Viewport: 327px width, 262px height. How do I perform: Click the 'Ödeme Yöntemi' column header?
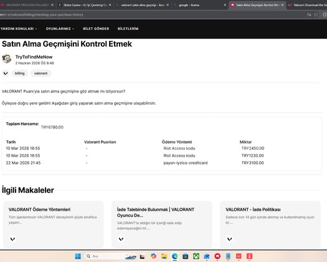coord(177,142)
